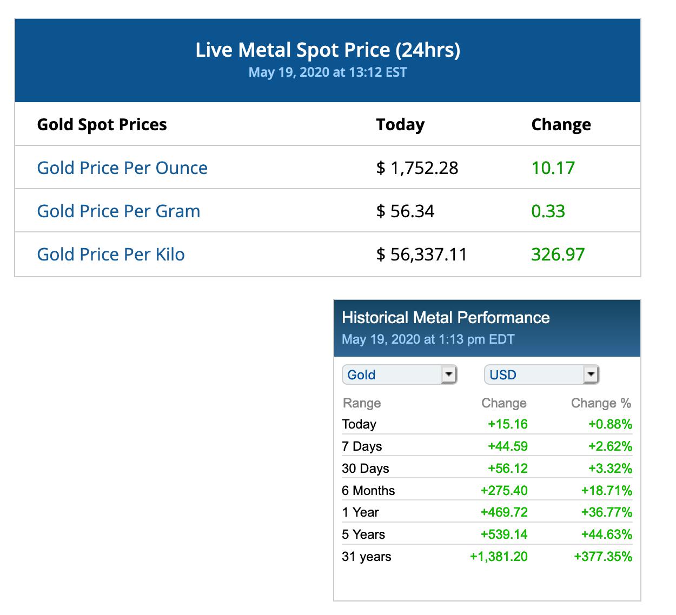Click the Gold Spot Prices column header
Screen dimensions: 676x615
[x=102, y=125]
